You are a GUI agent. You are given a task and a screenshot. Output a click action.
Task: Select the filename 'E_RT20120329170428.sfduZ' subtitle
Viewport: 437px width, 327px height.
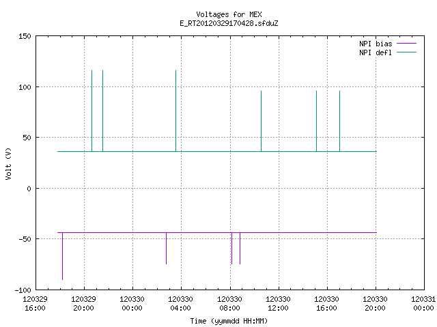point(229,23)
